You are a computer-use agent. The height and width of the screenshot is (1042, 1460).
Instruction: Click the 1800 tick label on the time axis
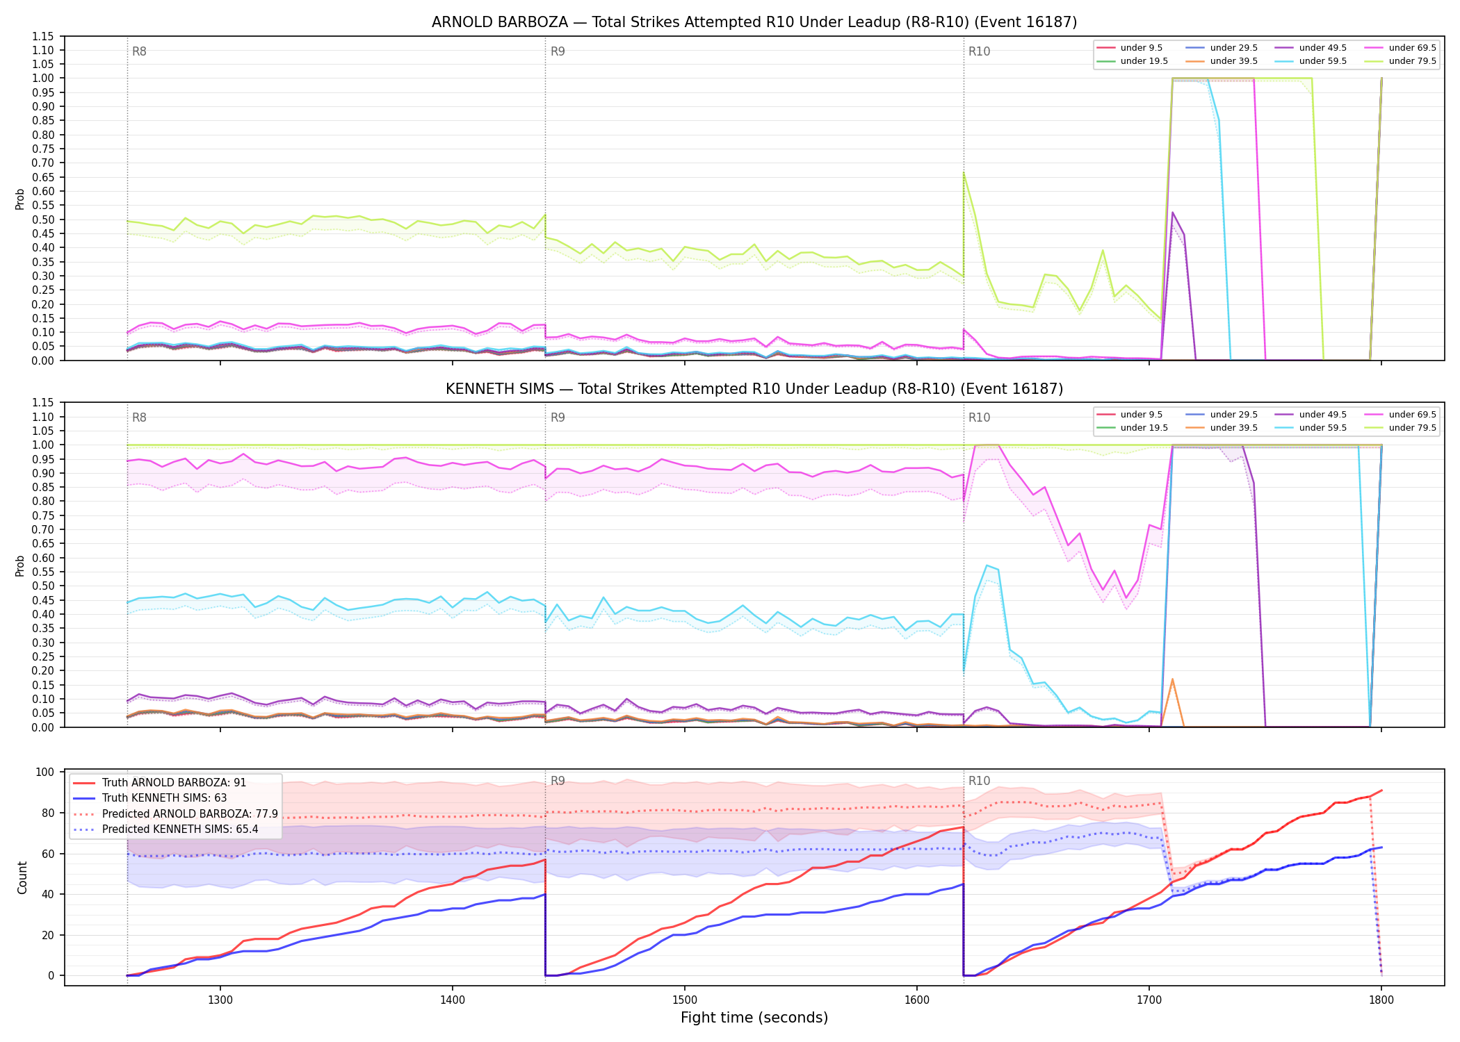point(1381,1000)
